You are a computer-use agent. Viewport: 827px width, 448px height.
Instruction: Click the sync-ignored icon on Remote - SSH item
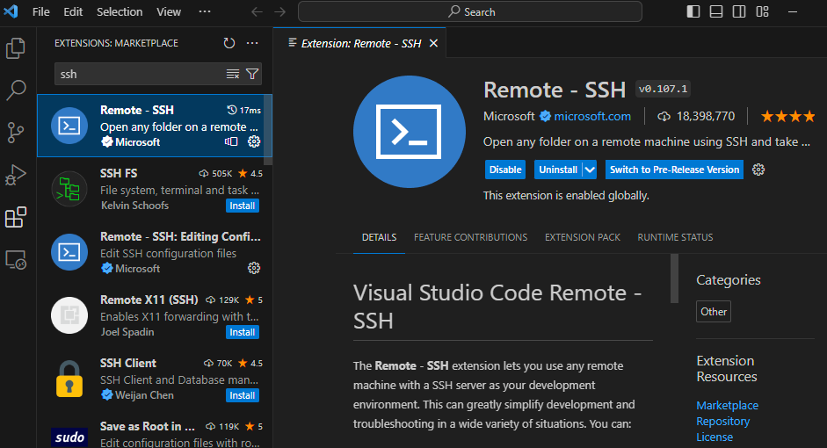(x=231, y=141)
